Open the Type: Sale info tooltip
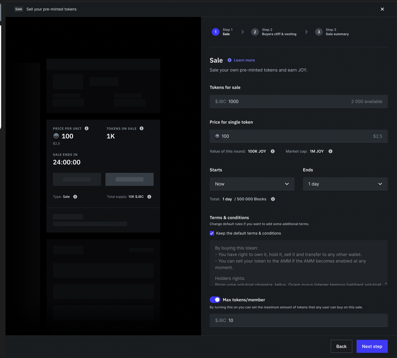 point(75,197)
